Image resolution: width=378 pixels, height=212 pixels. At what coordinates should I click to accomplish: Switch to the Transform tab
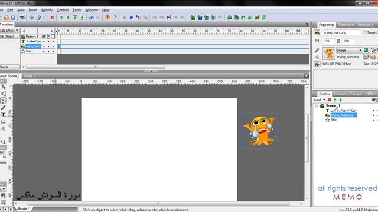pyautogui.click(x=346, y=25)
